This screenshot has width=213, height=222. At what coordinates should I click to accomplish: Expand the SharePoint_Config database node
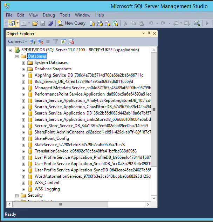click(x=23, y=139)
